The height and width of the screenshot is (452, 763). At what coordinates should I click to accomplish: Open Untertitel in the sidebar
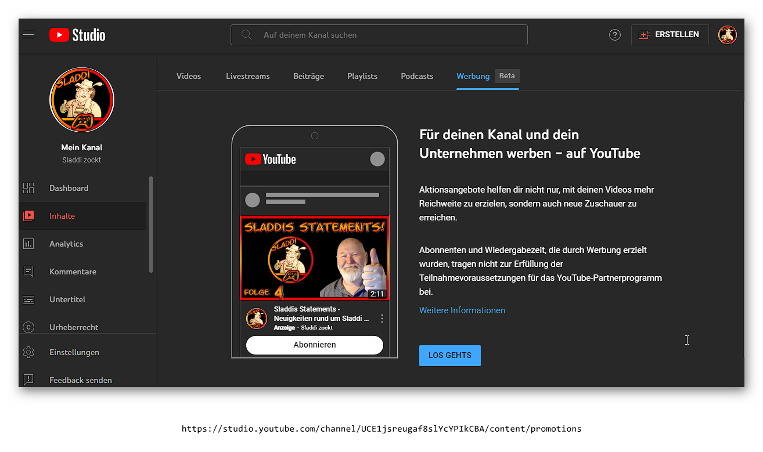coord(67,299)
